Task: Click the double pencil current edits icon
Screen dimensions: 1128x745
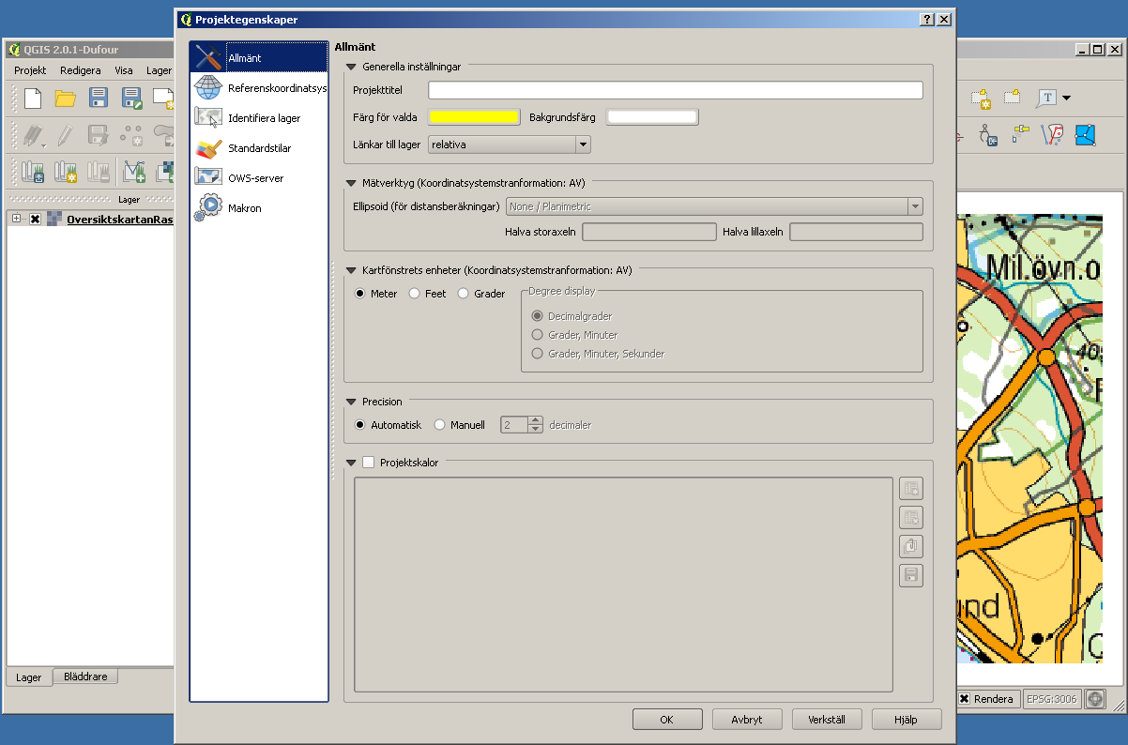Action: coord(34,135)
